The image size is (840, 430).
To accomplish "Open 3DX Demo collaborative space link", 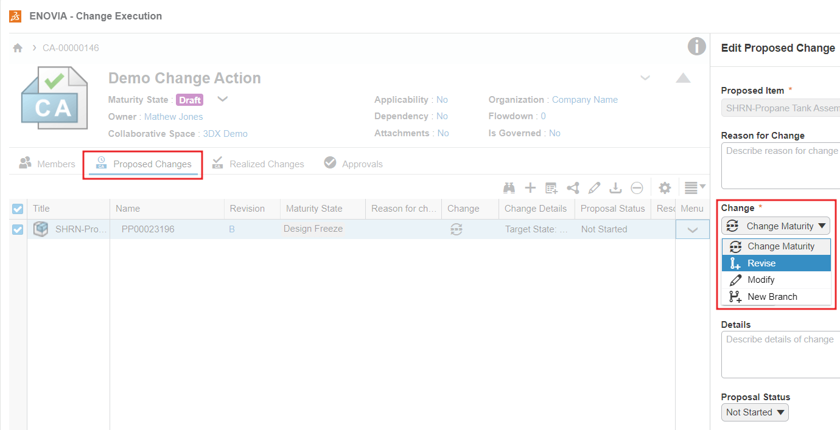I will click(225, 134).
